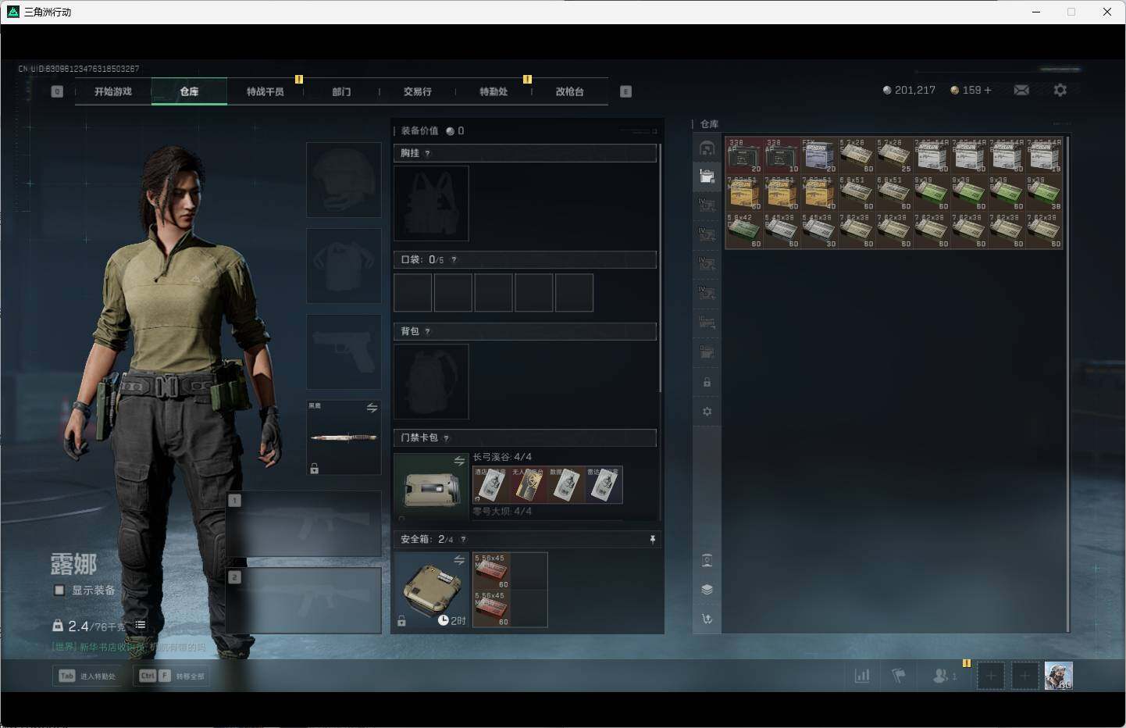
Task: Open the 背包 help question mark
Action: point(427,331)
